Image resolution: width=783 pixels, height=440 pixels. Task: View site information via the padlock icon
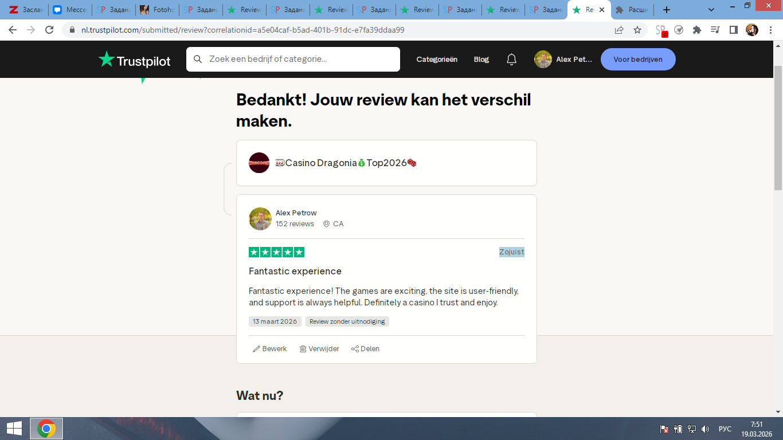tap(72, 30)
